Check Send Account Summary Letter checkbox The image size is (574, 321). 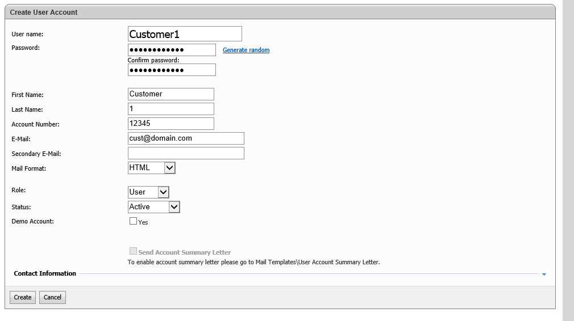click(133, 251)
